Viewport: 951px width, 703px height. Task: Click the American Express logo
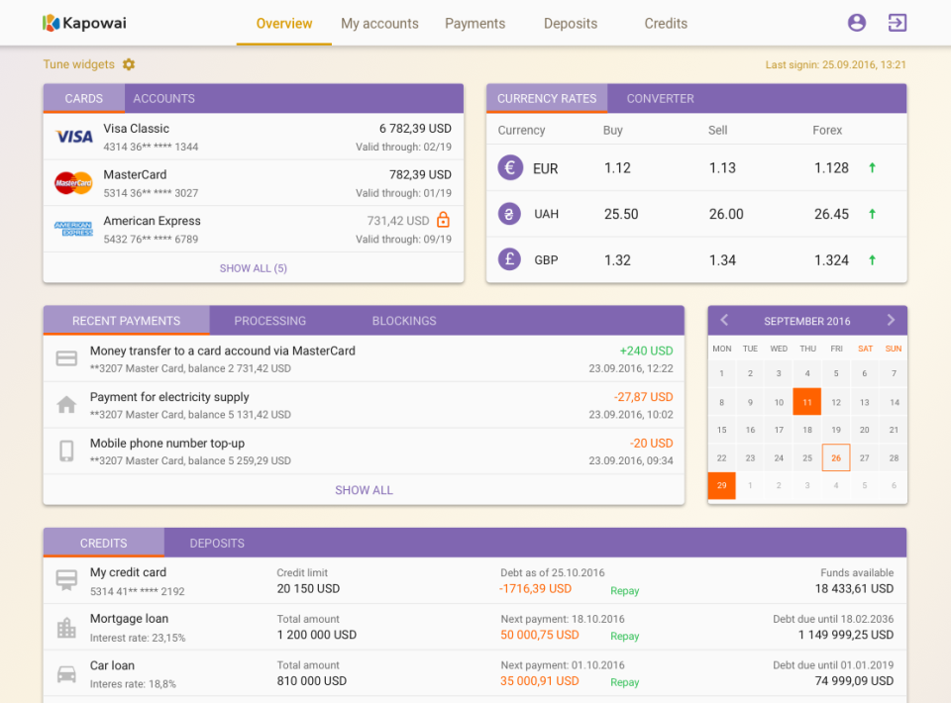pyautogui.click(x=73, y=229)
